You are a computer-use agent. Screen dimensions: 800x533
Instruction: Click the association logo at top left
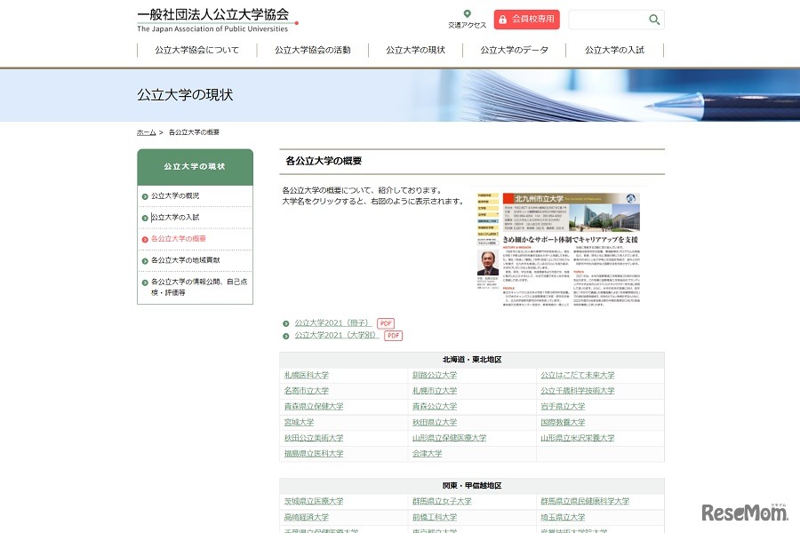(x=213, y=18)
